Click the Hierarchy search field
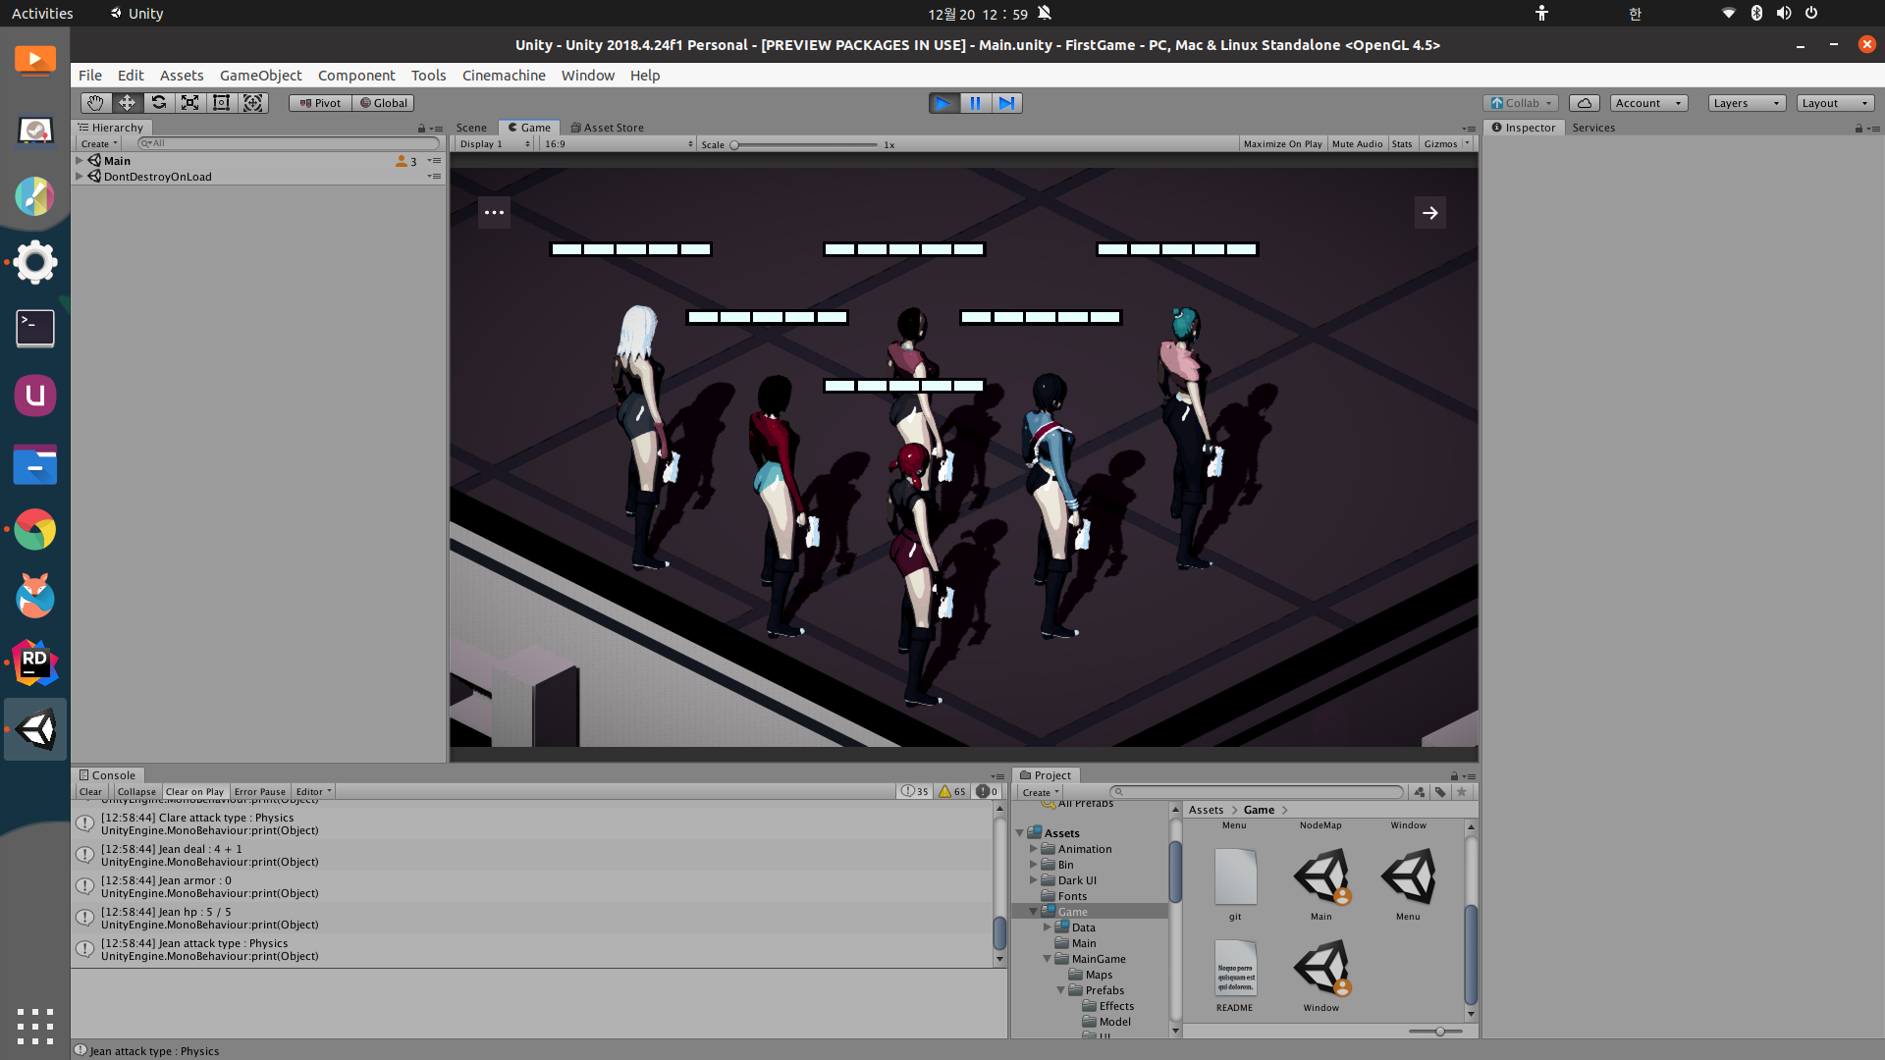Screen dimensions: 1885x1060 (x=290, y=143)
